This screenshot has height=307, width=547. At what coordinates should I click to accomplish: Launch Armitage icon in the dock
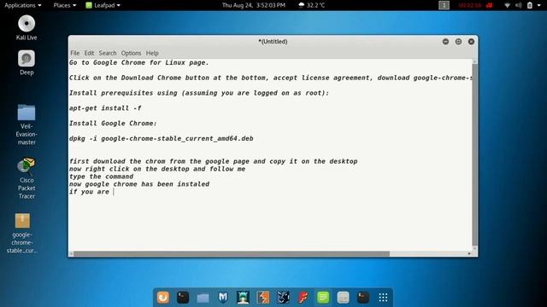click(x=243, y=298)
